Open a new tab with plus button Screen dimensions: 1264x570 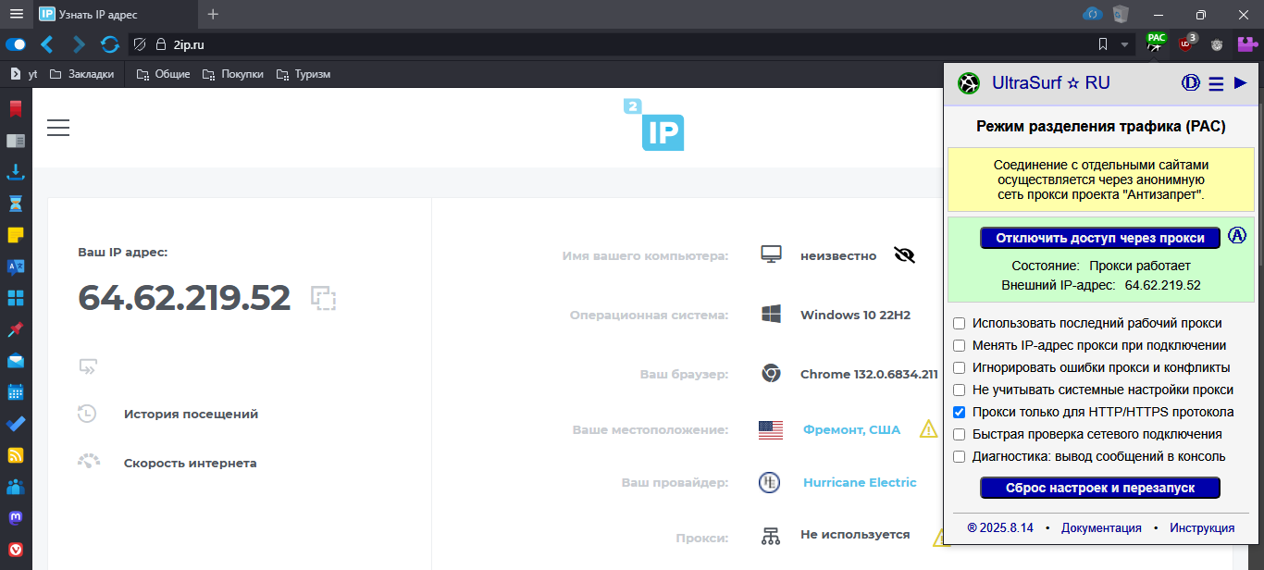pos(213,14)
